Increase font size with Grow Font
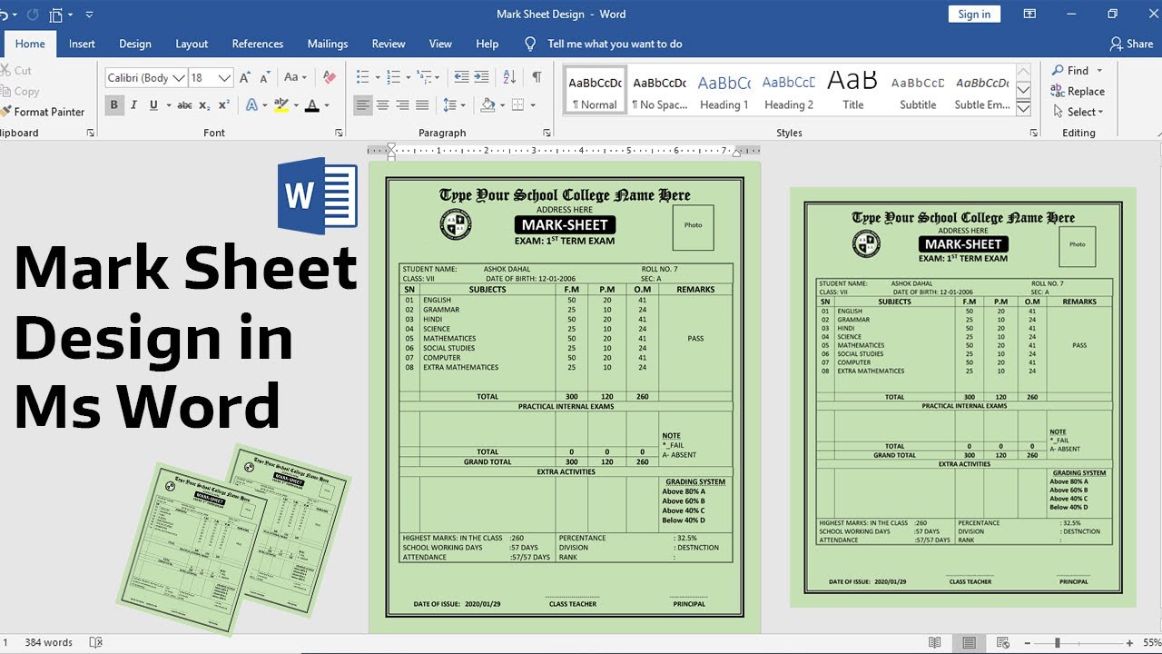The height and width of the screenshot is (654, 1162). click(245, 78)
